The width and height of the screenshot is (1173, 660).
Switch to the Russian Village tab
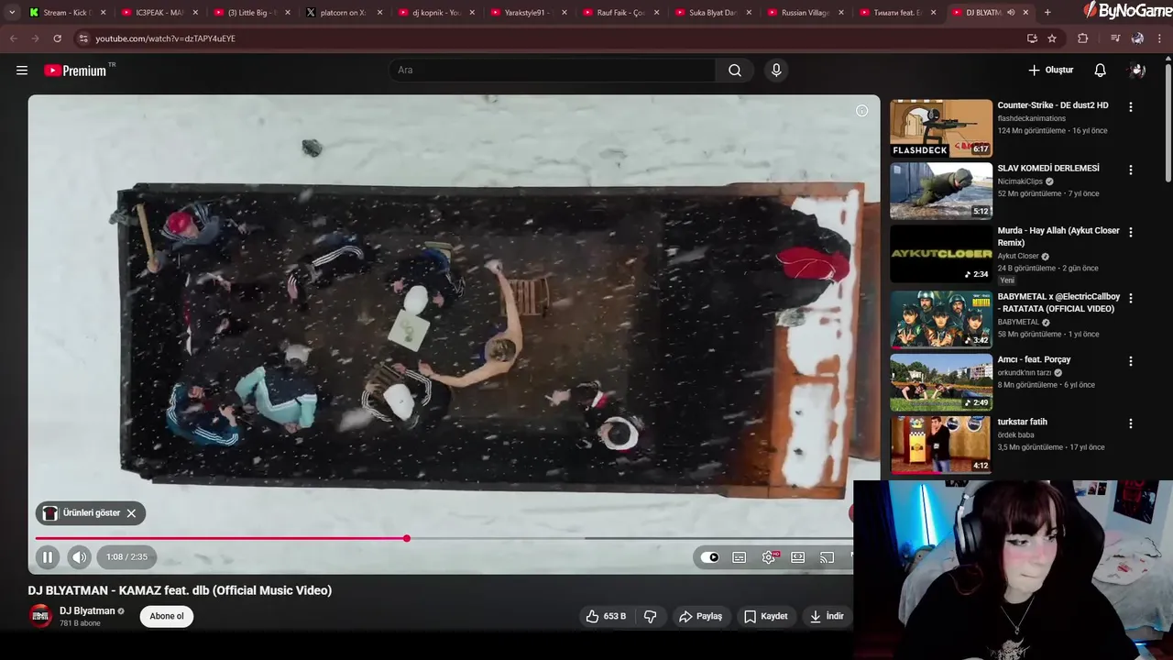click(x=804, y=13)
